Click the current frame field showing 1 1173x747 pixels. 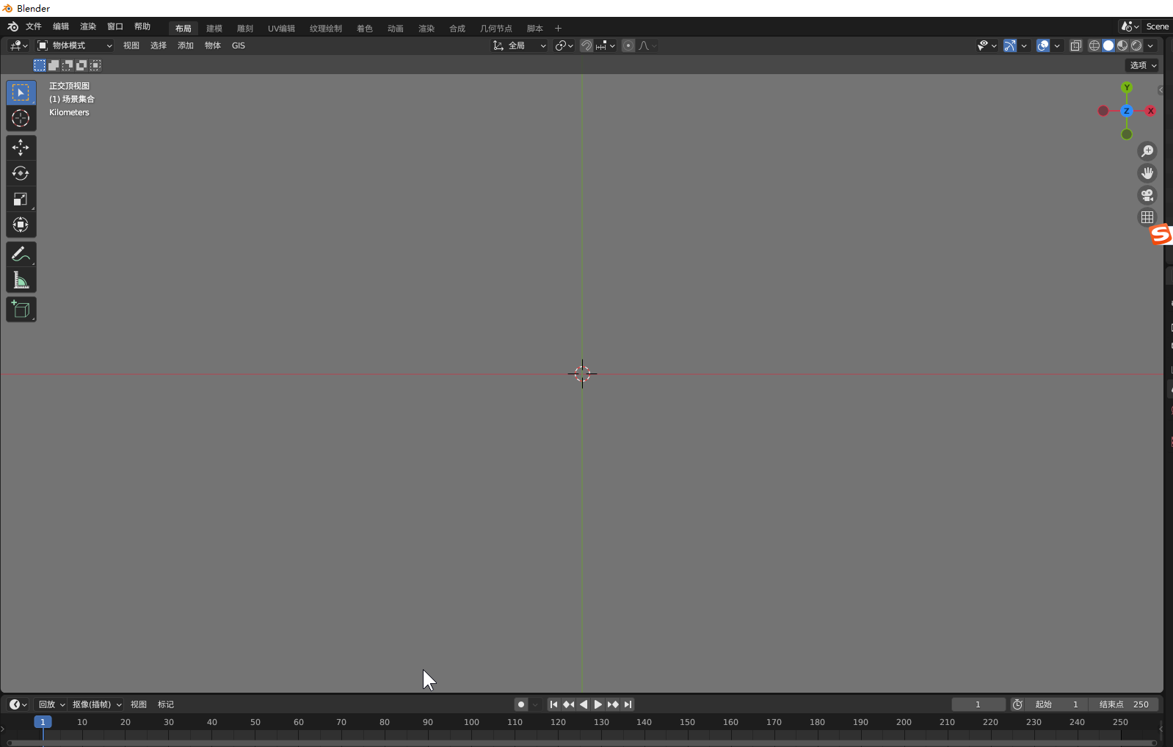(x=978, y=704)
